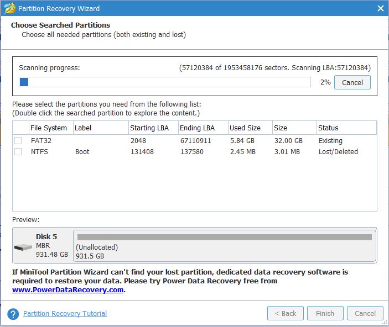Click the blue help question mark icon
The width and height of the screenshot is (389, 327).
pos(13,314)
